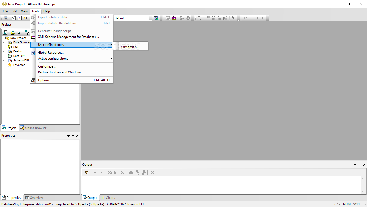This screenshot has width=367, height=207.
Task: Open the Default configuration dropdown
Action: [151, 18]
